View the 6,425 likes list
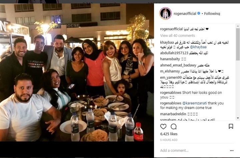Screen dimensions: 240x158 (x=169, y=134)
